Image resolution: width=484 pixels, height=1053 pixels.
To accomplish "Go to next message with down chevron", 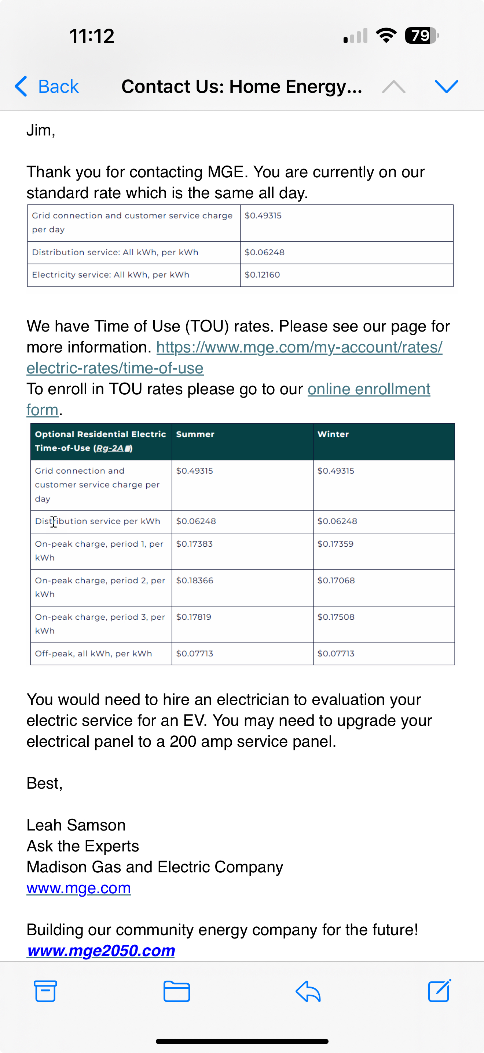I will [x=446, y=87].
